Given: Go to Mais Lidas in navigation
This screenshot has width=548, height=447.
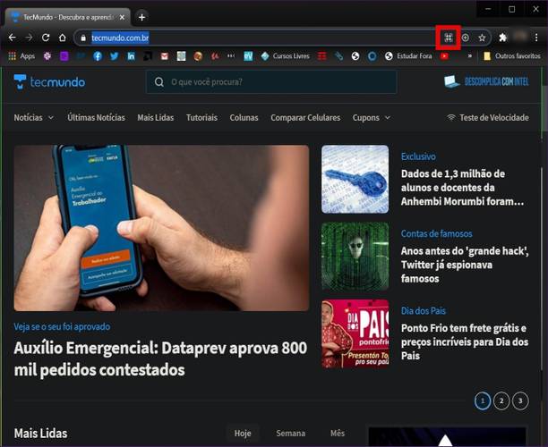Looking at the screenshot, I should 156,118.
